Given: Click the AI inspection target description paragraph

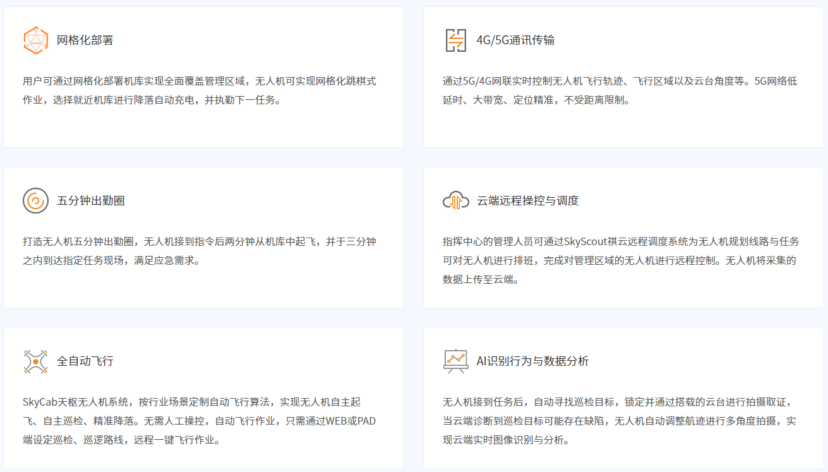Looking at the screenshot, I should [x=619, y=421].
